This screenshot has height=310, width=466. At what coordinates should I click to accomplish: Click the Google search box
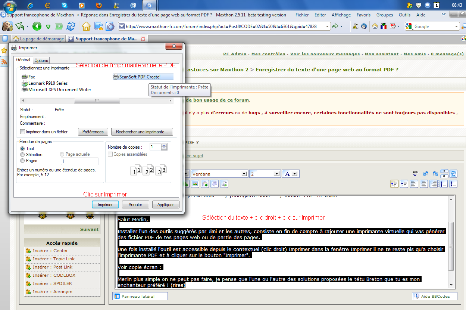tap(434, 27)
